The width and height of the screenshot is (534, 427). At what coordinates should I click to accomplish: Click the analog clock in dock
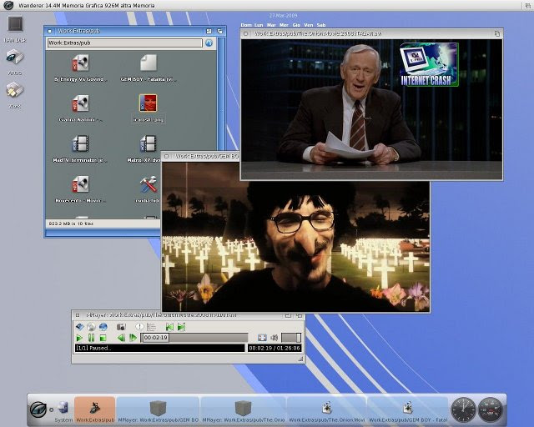pos(464,410)
